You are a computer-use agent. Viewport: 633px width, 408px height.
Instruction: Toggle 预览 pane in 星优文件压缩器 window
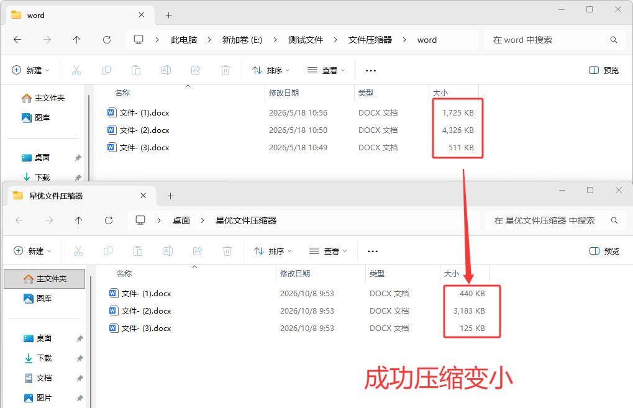pyautogui.click(x=604, y=251)
